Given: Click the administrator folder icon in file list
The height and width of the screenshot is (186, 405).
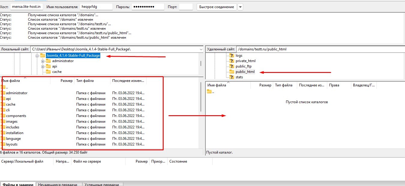Looking at the screenshot, I should [x=3, y=93].
